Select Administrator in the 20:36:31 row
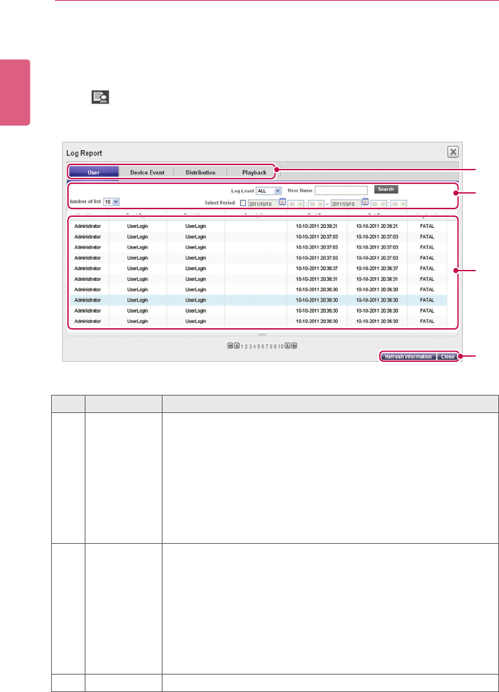Viewport: 499px width, 692px height. pyautogui.click(x=87, y=279)
